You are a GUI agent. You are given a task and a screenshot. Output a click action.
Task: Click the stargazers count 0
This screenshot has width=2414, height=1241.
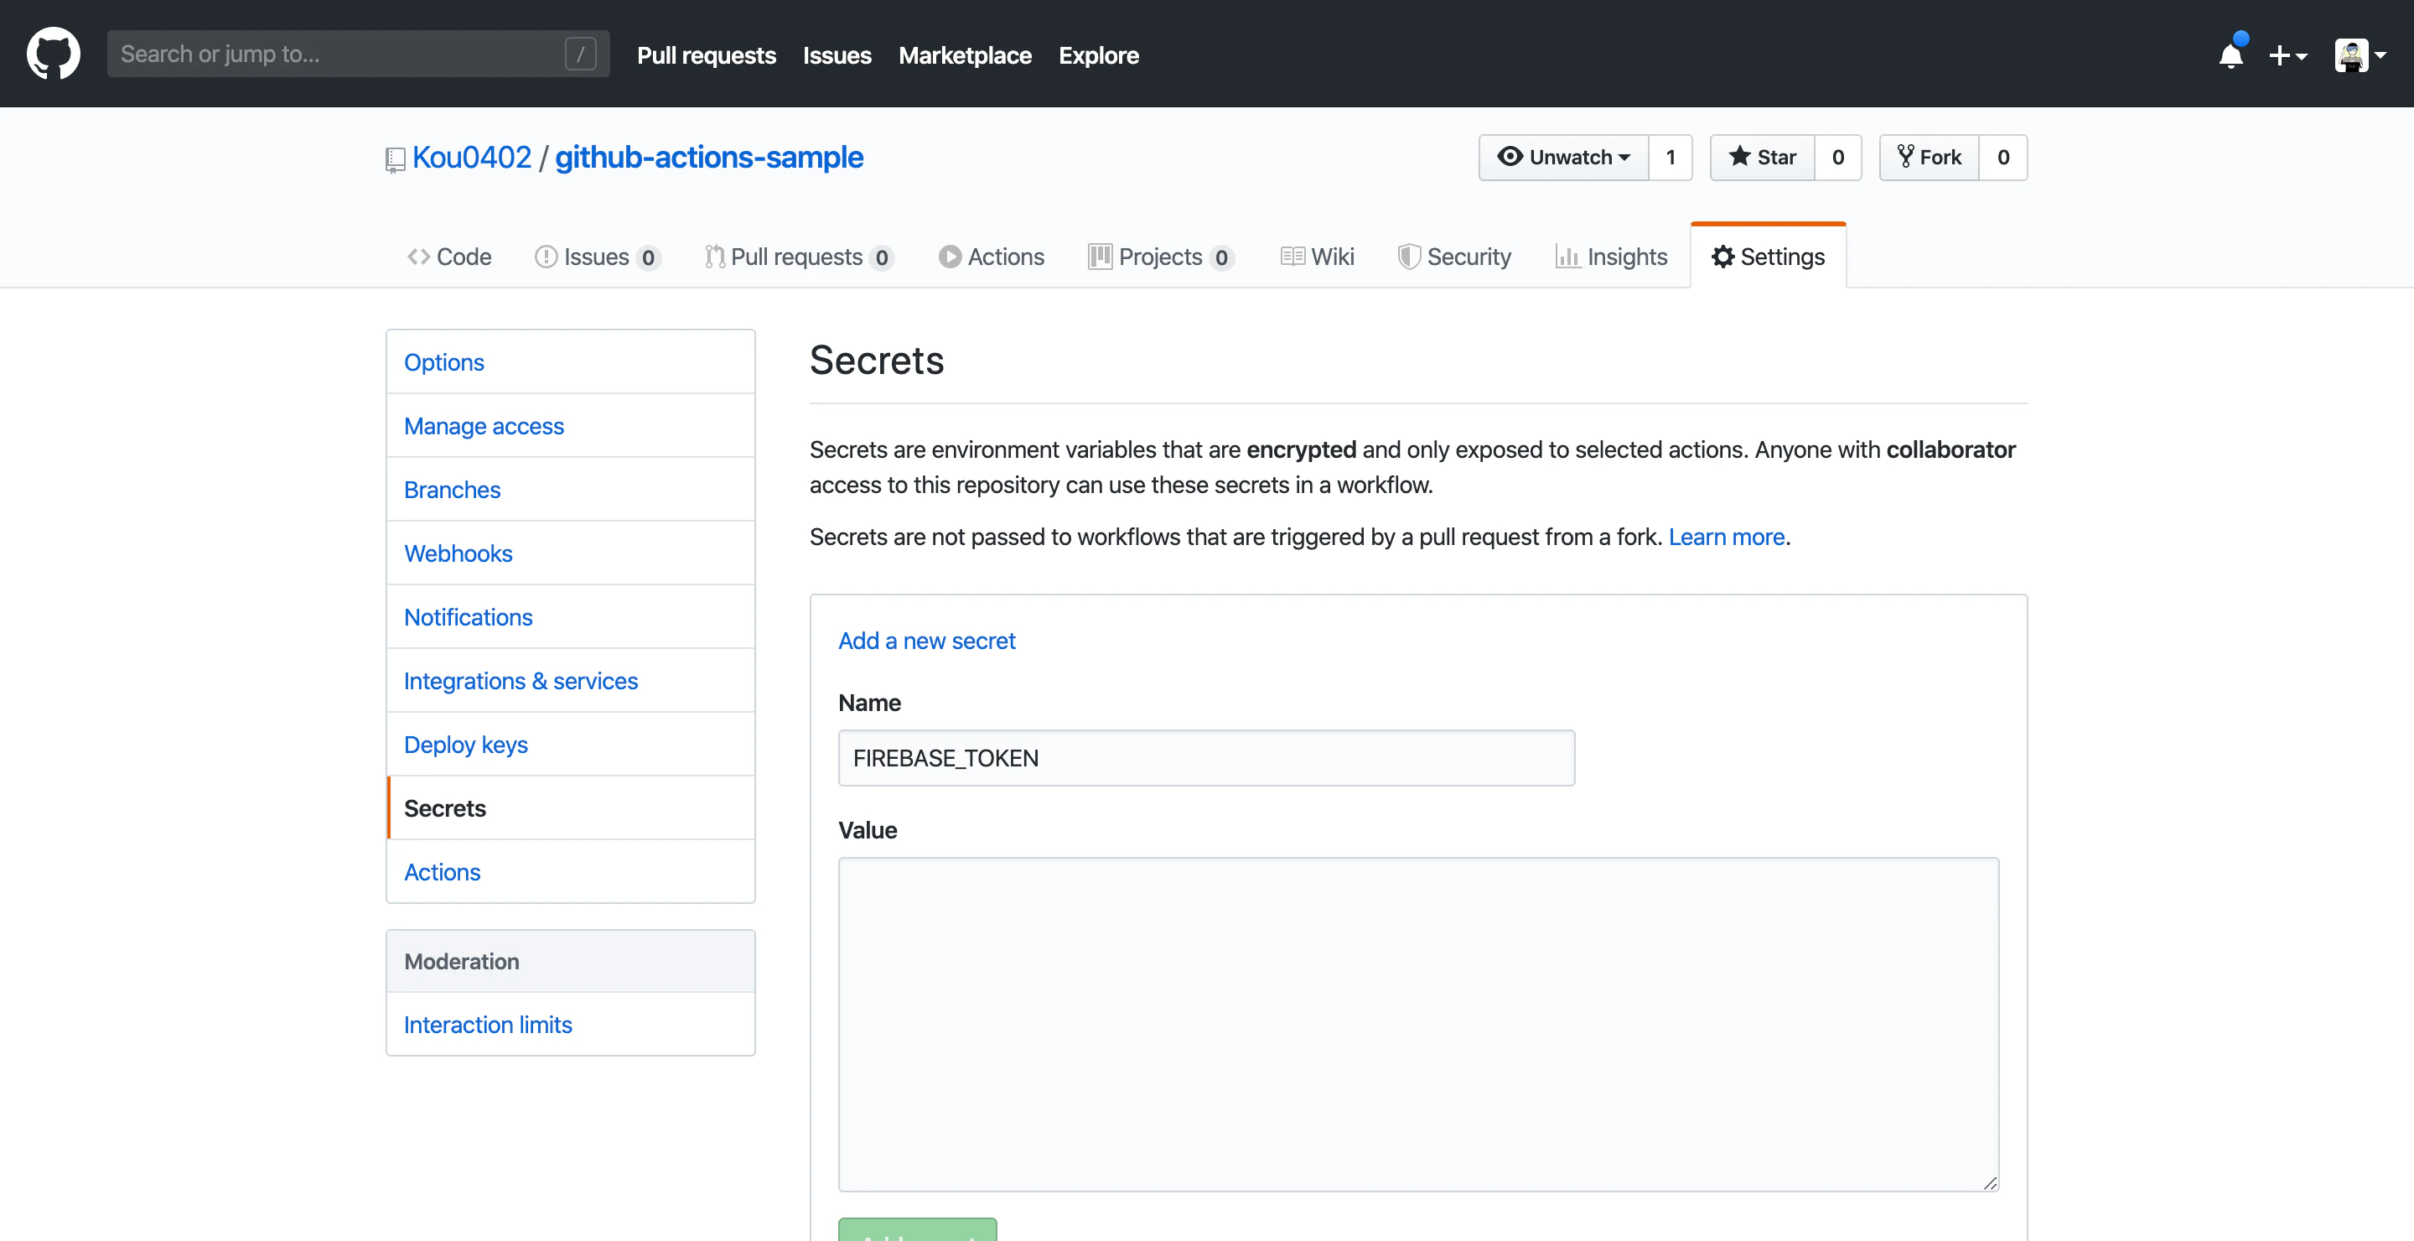(1837, 158)
